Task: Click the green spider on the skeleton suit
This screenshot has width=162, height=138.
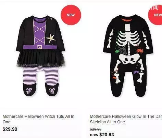Action: click(117, 51)
